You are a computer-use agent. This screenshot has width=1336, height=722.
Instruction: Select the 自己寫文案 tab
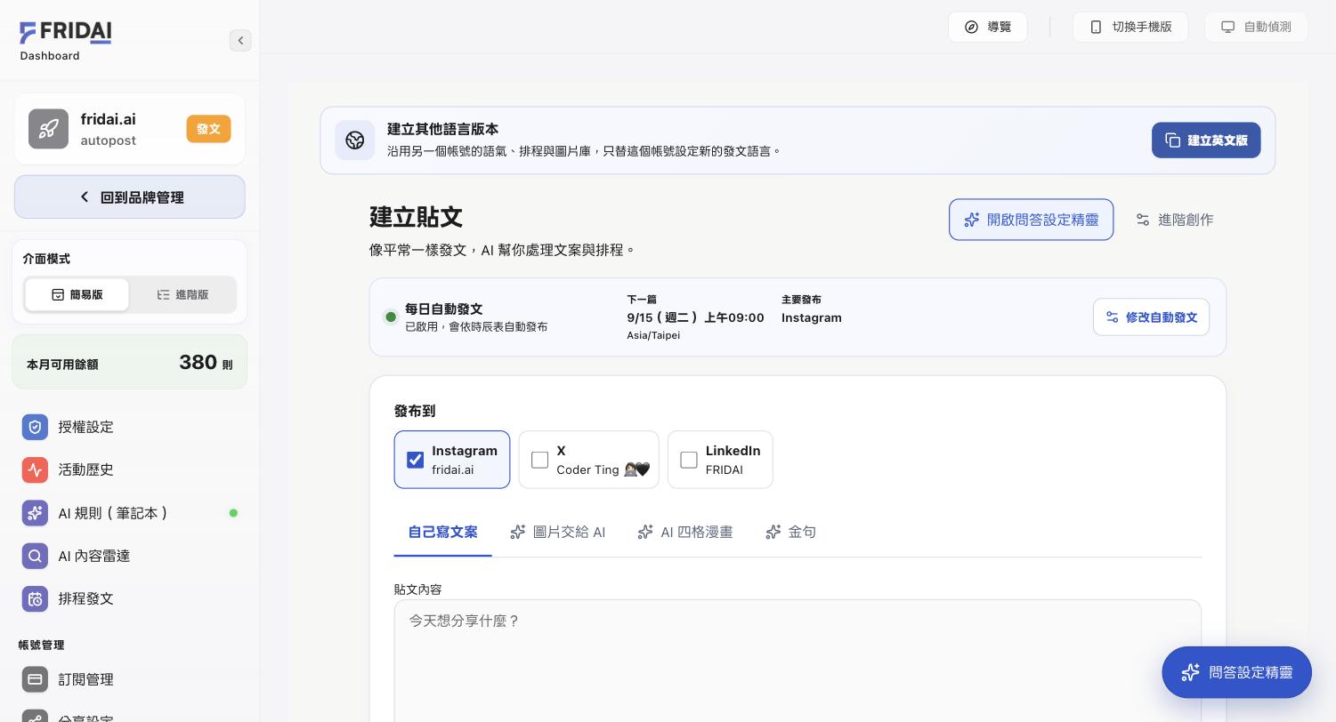point(442,533)
